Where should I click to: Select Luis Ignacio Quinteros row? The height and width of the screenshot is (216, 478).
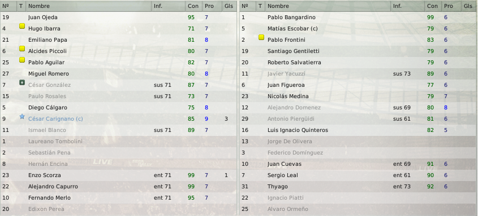(358, 130)
